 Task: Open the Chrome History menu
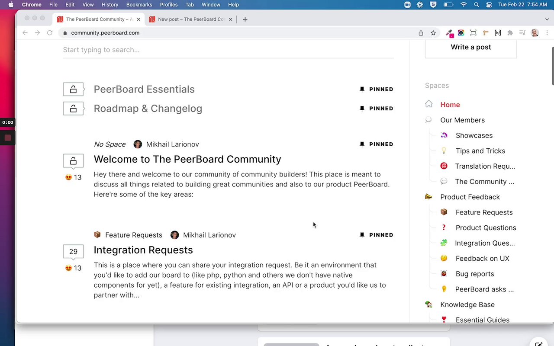click(x=110, y=5)
